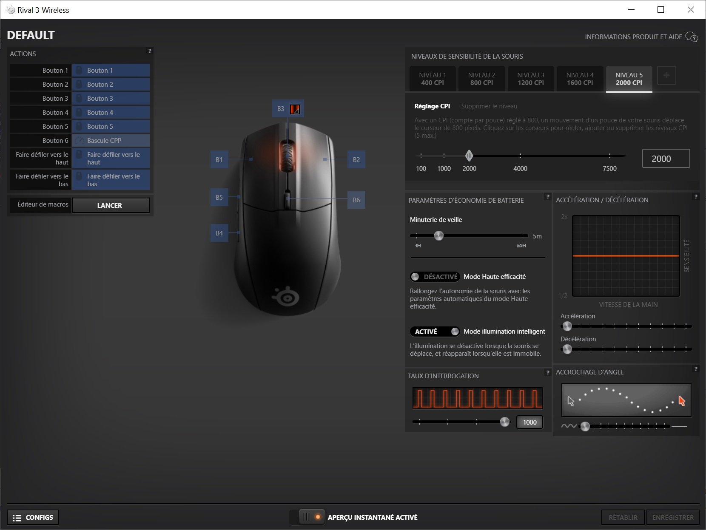Select the Niveau 1 400 CPI tab
The height and width of the screenshot is (530, 706).
[x=433, y=79]
